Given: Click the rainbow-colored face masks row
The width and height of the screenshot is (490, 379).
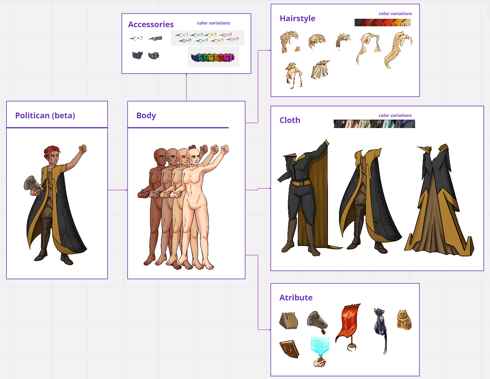Looking at the screenshot, I should tap(213, 57).
